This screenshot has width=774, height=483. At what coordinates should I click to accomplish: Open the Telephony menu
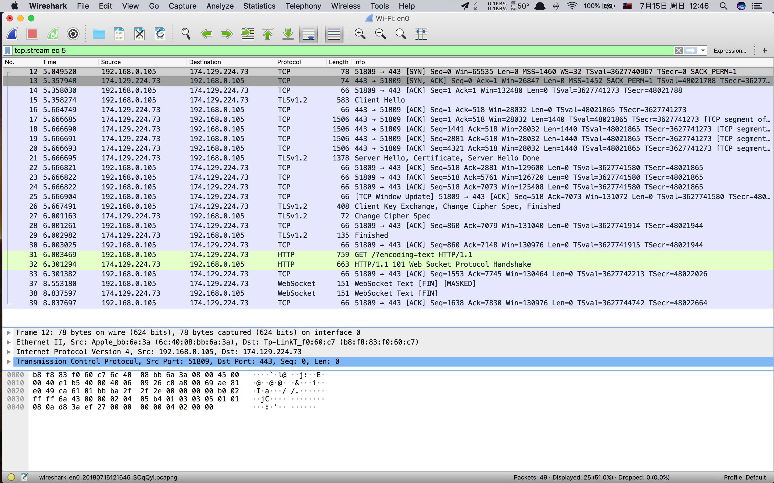point(303,6)
